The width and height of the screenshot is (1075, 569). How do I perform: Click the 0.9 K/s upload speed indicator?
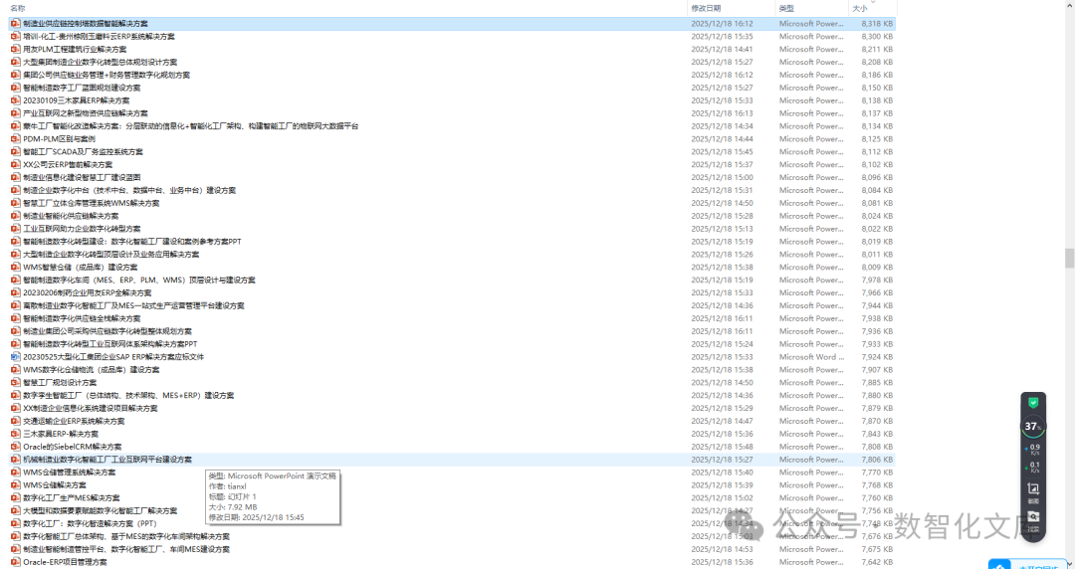tap(1034, 450)
